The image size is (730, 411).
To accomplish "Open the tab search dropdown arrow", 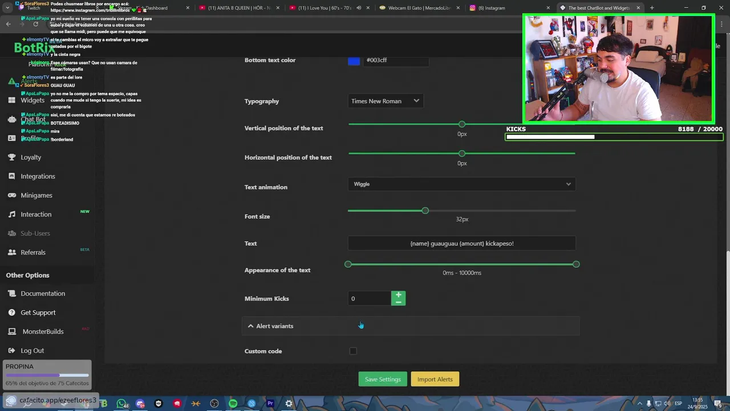I will pos(8,8).
